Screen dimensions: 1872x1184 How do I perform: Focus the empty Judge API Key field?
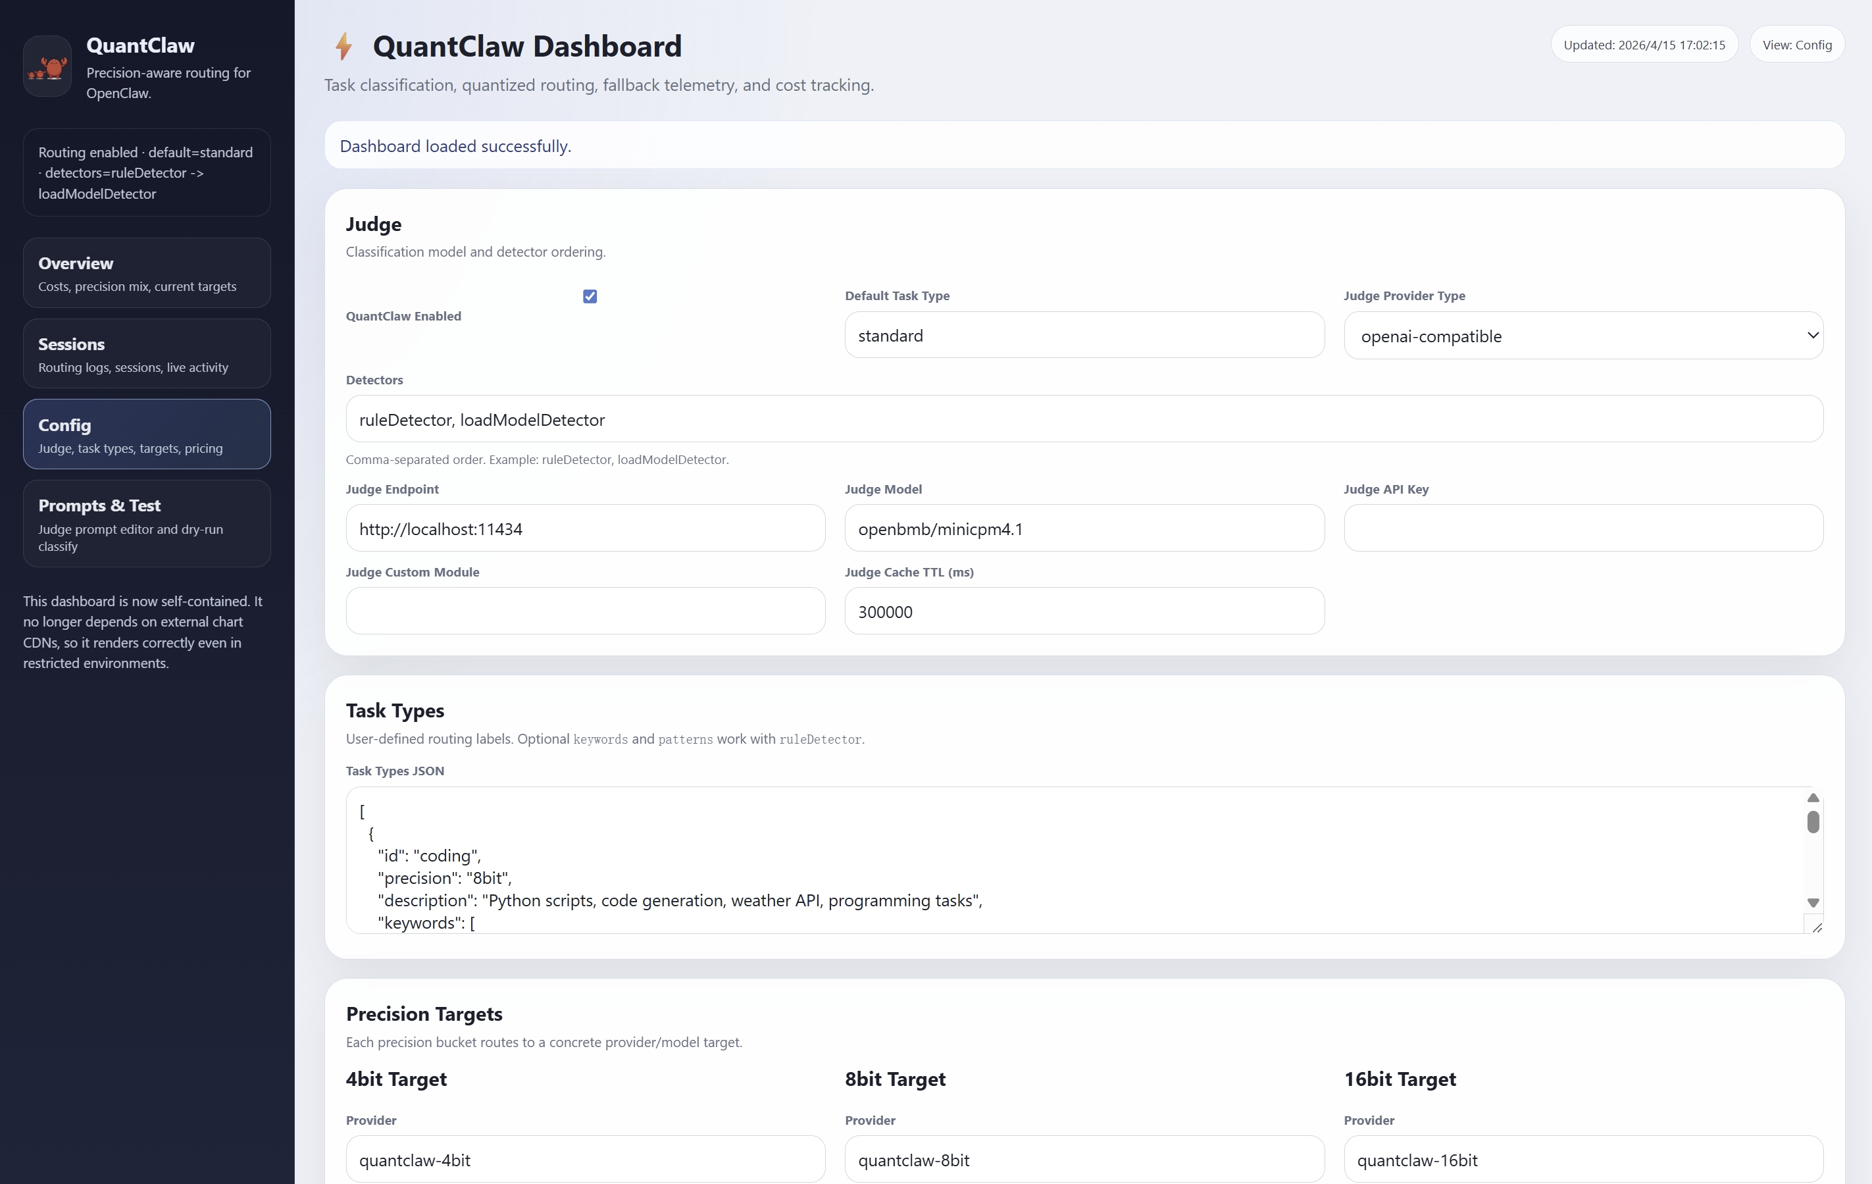pos(1582,528)
